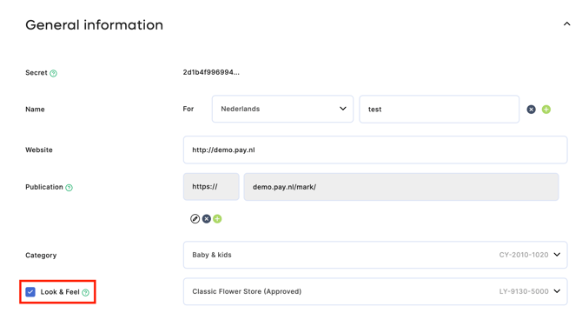Click the Website field with http://demo.pay.nl
This screenshot has width=582, height=313.
click(375, 150)
